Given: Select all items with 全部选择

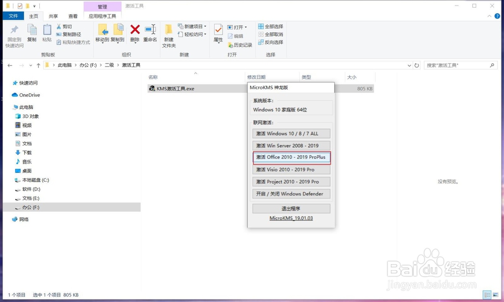Looking at the screenshot, I should (270, 26).
